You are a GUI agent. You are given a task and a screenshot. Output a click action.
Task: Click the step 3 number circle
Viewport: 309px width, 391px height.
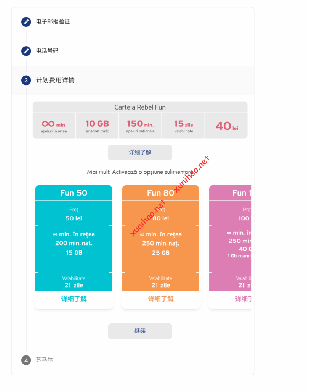[26, 80]
